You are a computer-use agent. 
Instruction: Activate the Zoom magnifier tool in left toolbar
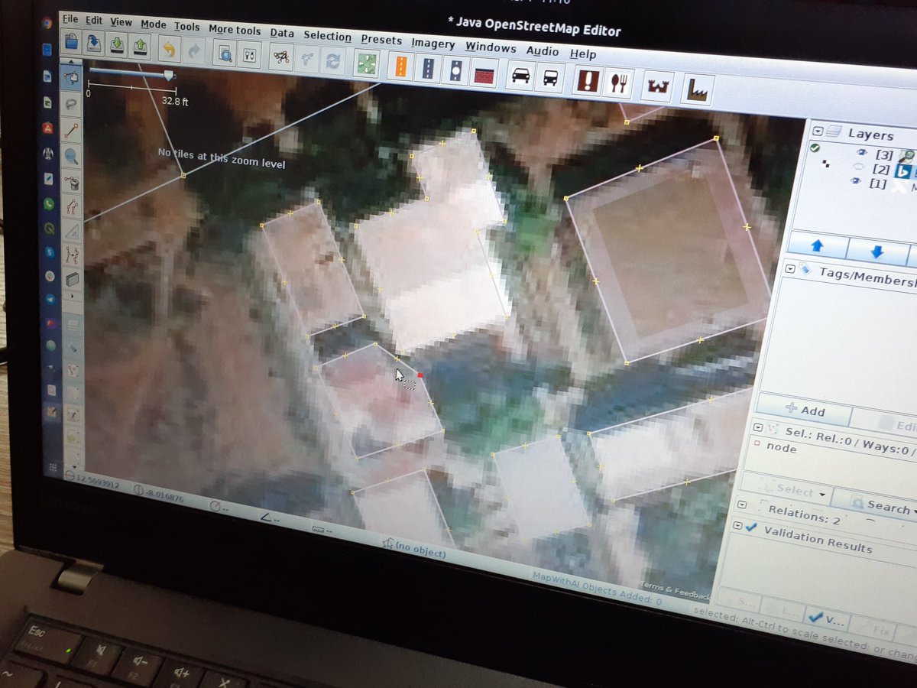(71, 156)
